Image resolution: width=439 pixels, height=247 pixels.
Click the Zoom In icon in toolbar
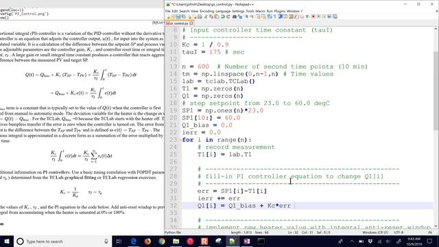pos(246,16)
